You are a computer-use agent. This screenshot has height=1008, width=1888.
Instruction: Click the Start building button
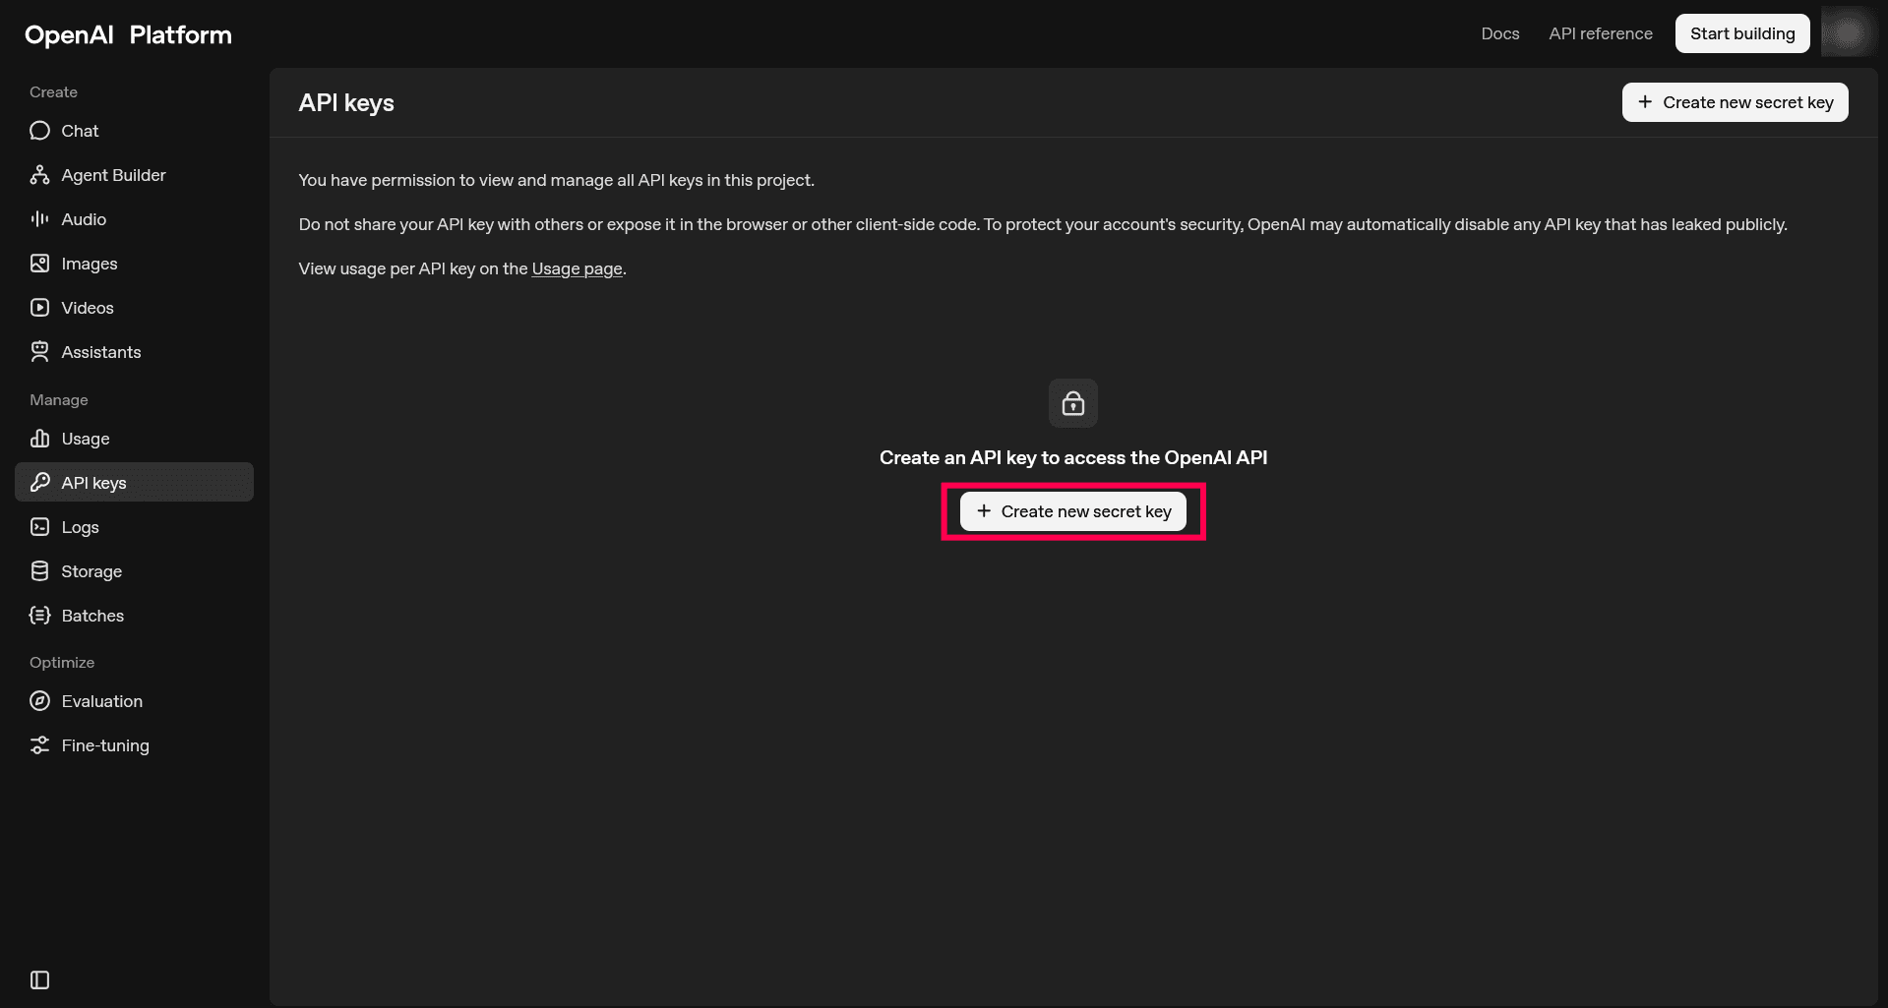point(1741,32)
